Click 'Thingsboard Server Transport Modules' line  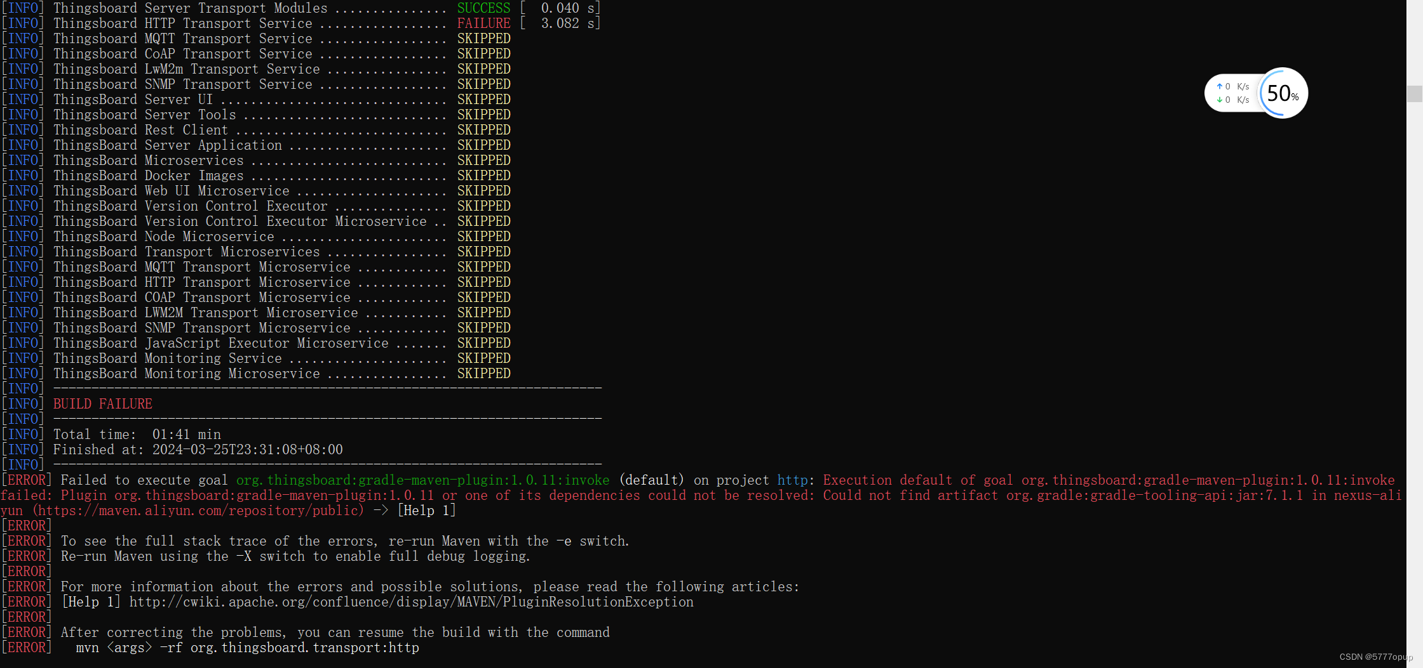click(300, 8)
